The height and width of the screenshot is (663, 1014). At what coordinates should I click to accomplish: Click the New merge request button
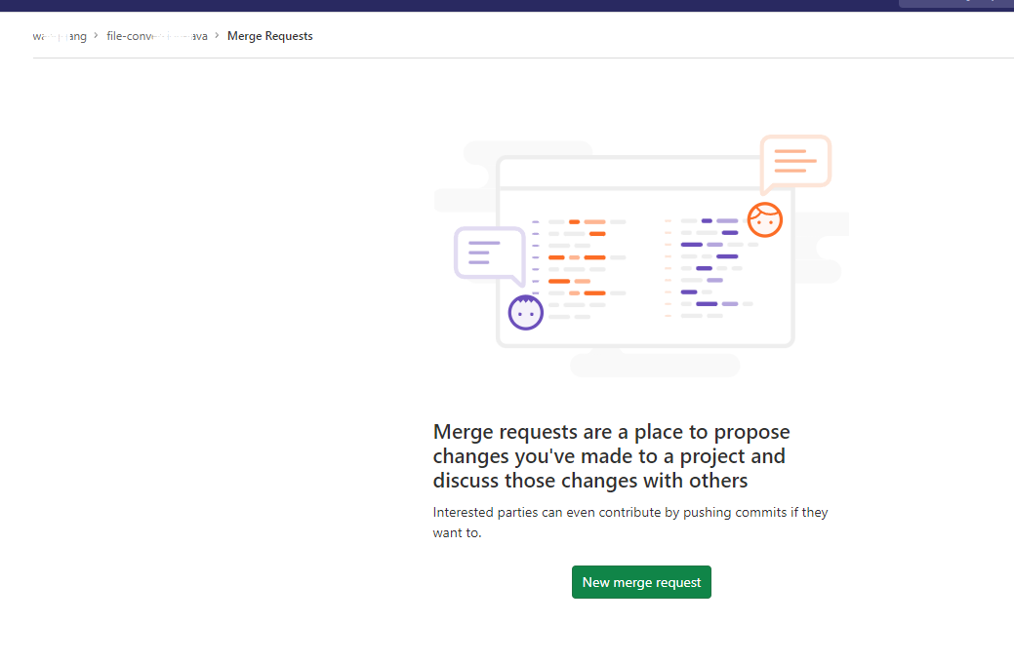[640, 582]
